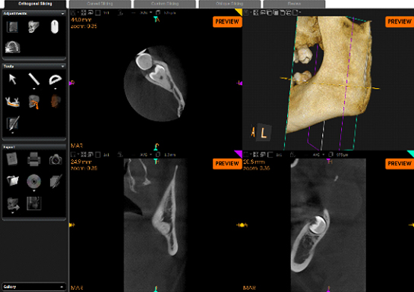
Task: Select the image annotation pen tool
Action: coord(12,123)
